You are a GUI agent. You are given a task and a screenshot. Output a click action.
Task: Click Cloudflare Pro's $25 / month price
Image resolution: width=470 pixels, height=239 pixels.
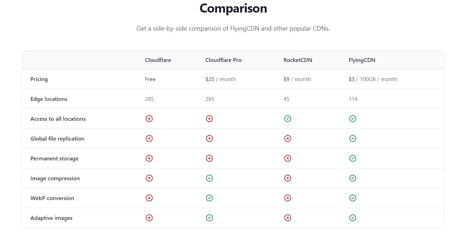[x=221, y=79]
